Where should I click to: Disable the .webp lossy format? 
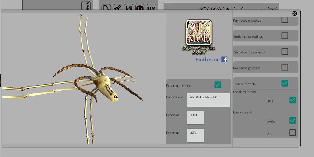pyautogui.click(x=293, y=121)
